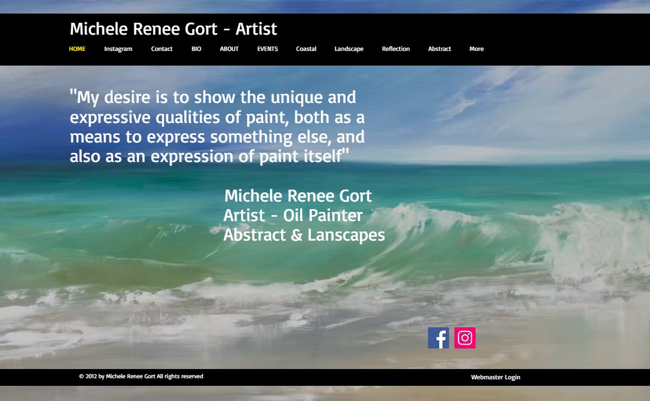Open the Facebook social icon
The width and height of the screenshot is (650, 401).
pos(438,338)
